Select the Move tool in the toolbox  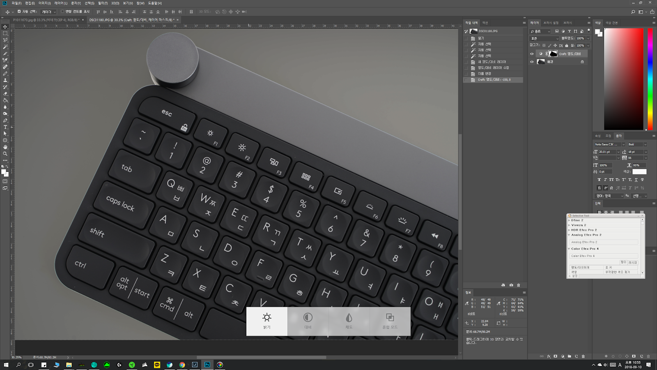pyautogui.click(x=5, y=27)
